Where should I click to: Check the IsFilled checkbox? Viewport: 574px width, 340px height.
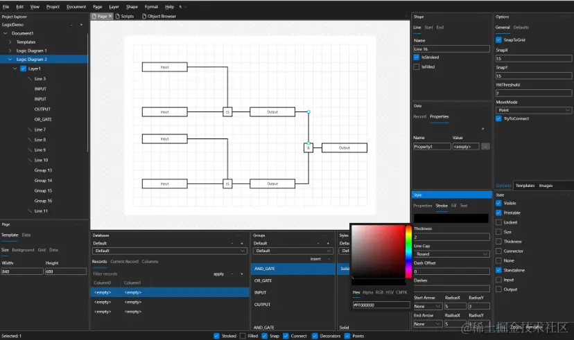(x=416, y=67)
